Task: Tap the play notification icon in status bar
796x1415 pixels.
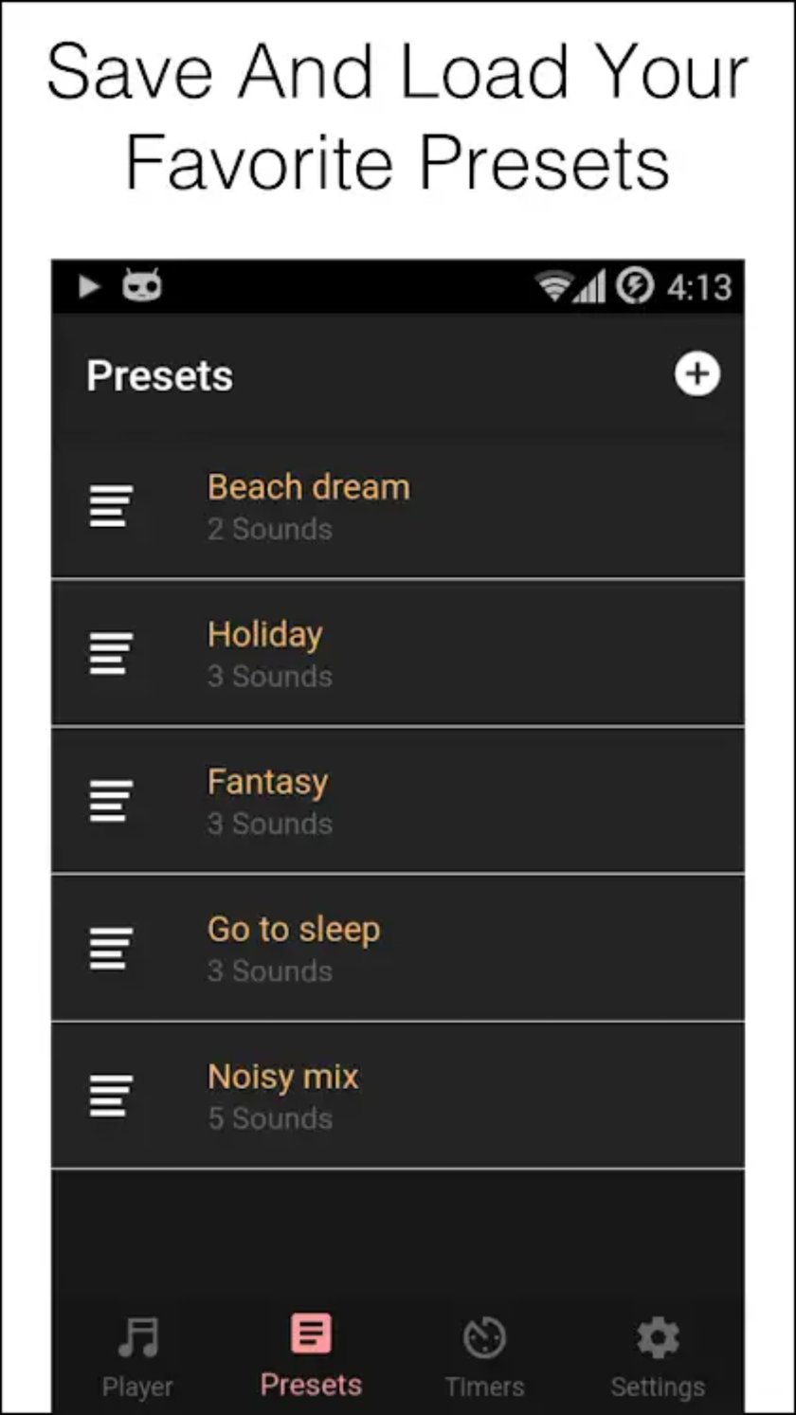Action: (89, 286)
